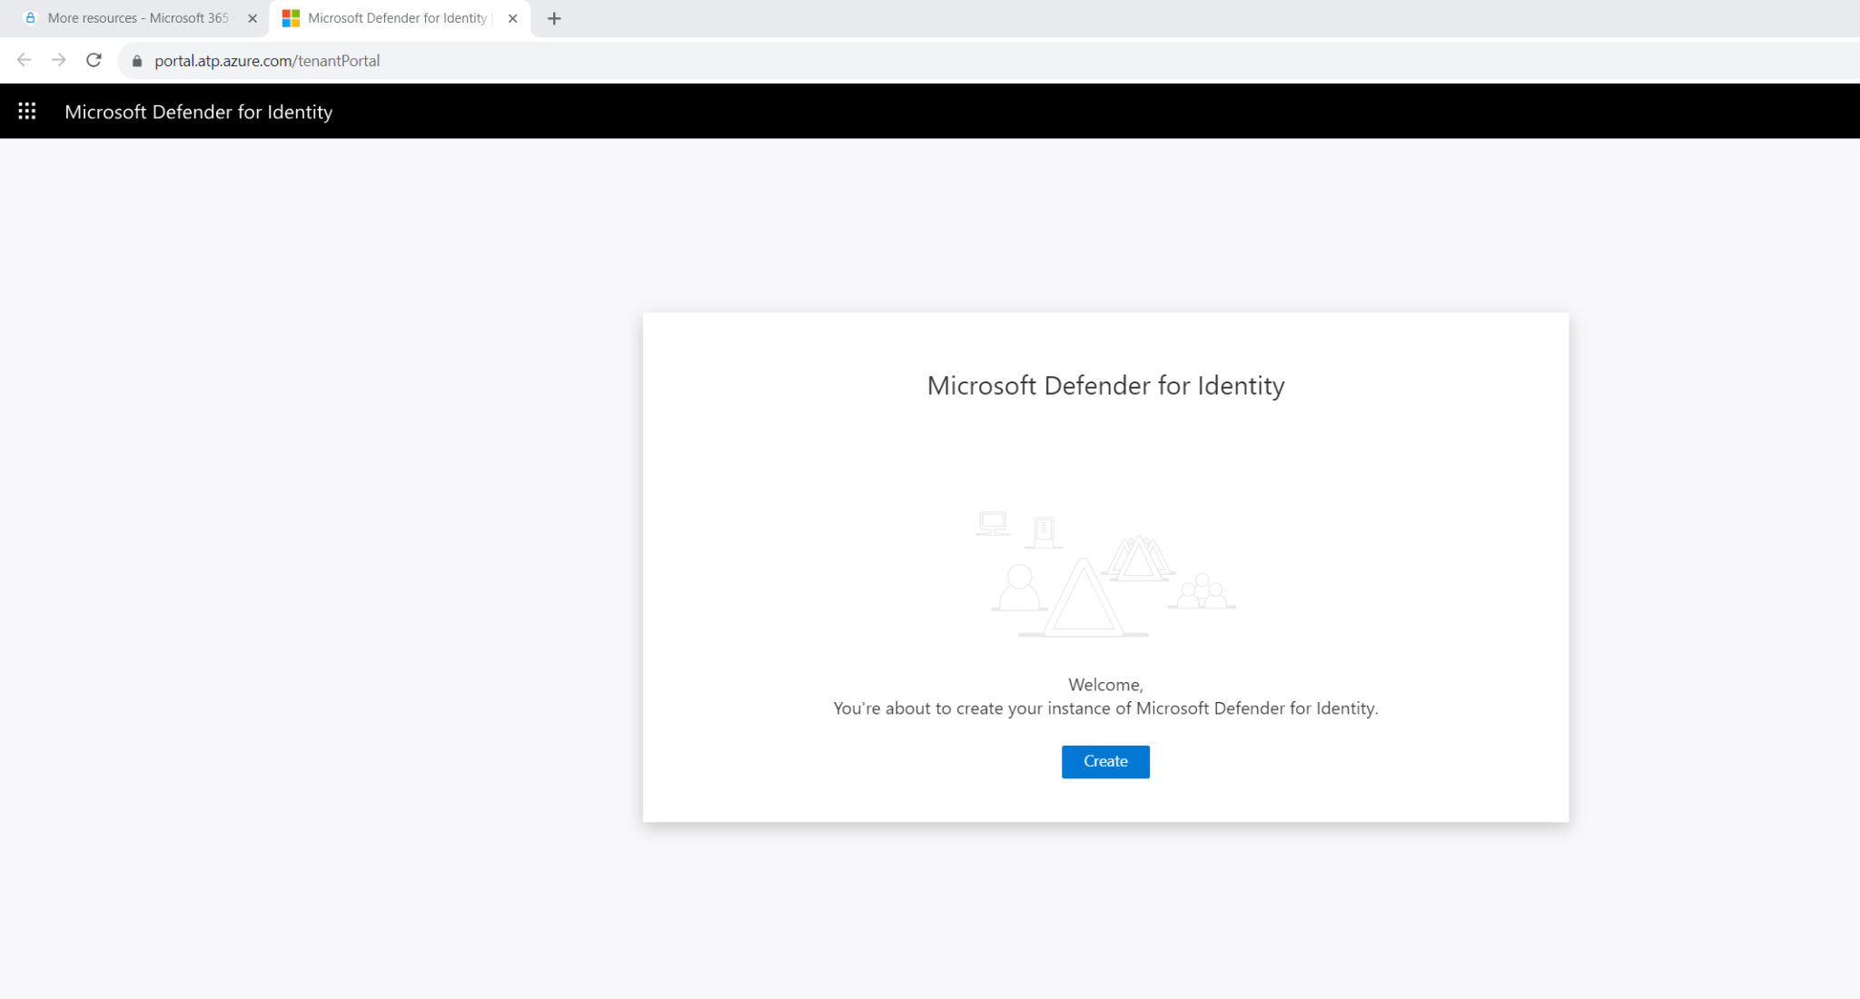Click the browser forward arrow
Screen dimensions: 1860x999
pyautogui.click(x=58, y=60)
